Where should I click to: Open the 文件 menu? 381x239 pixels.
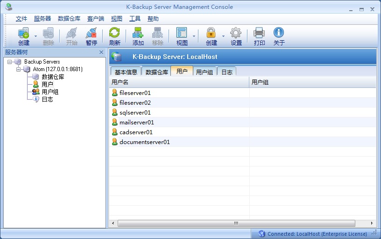click(21, 19)
